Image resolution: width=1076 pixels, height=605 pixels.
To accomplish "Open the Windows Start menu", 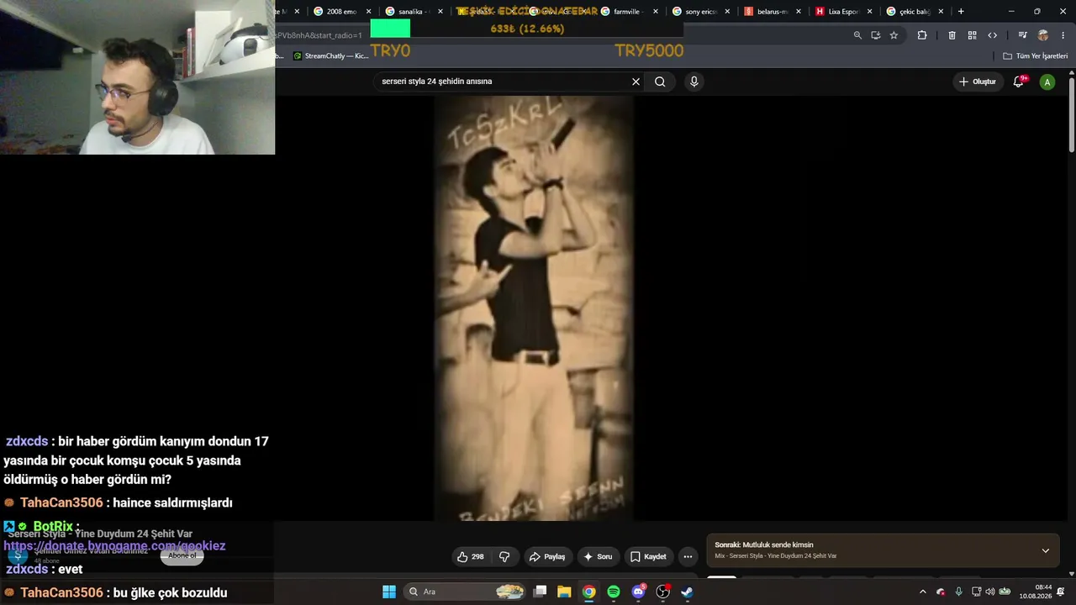I will click(389, 592).
